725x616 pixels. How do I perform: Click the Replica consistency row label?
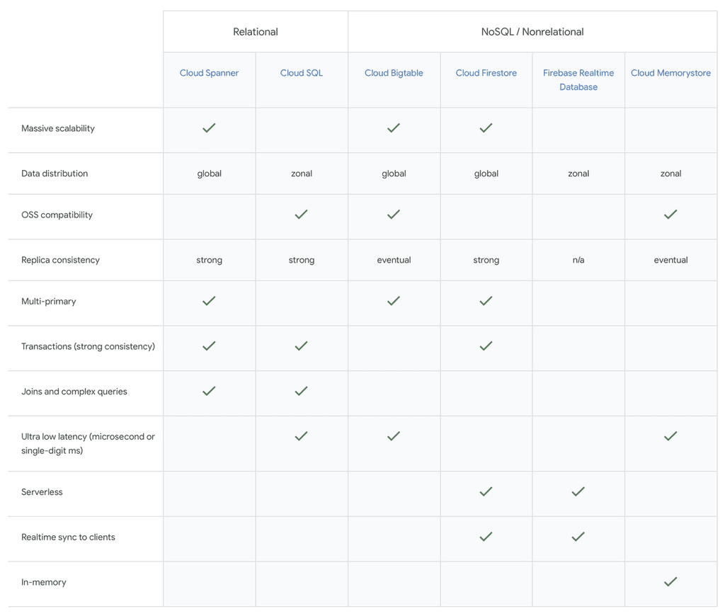[60, 260]
